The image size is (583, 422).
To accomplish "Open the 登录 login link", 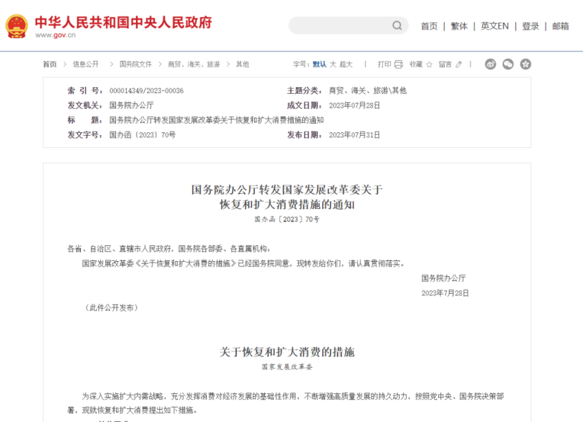I will (x=530, y=26).
